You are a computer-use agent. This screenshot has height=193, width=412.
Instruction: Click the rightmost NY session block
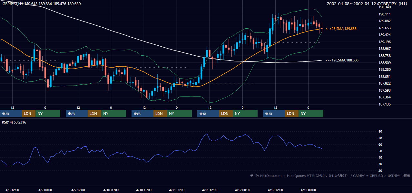311,114
